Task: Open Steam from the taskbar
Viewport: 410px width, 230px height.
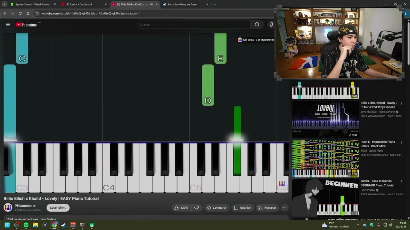Action: pos(63,225)
